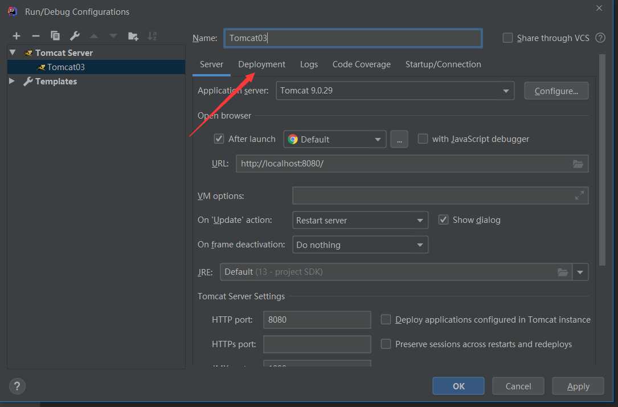Sort configurations with the sort icon

coord(152,36)
